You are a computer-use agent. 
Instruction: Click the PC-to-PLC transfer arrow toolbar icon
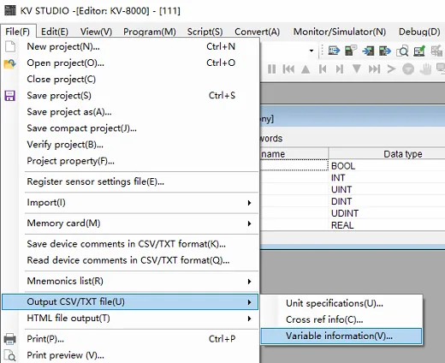coord(334,51)
